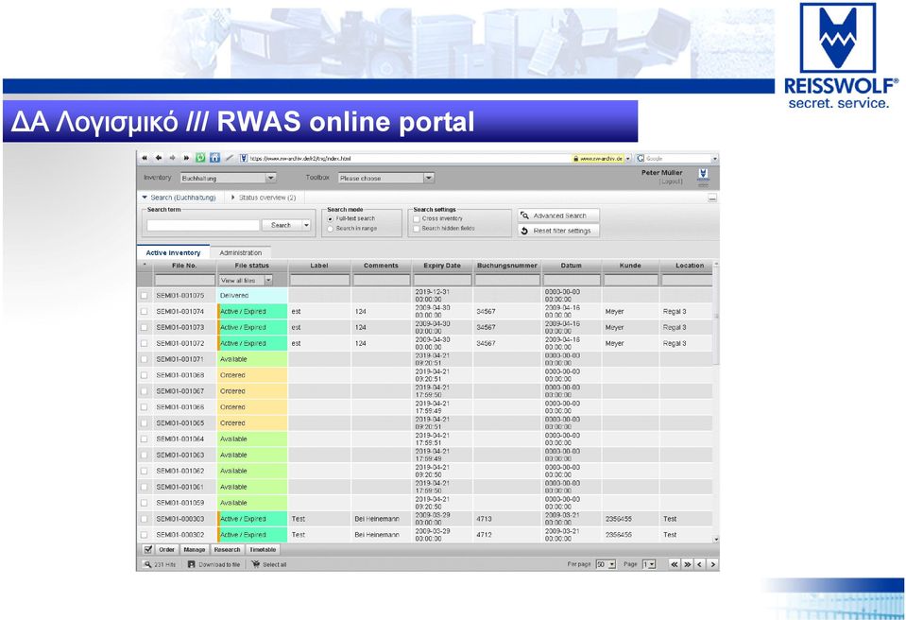Click the Select all link

click(x=275, y=564)
